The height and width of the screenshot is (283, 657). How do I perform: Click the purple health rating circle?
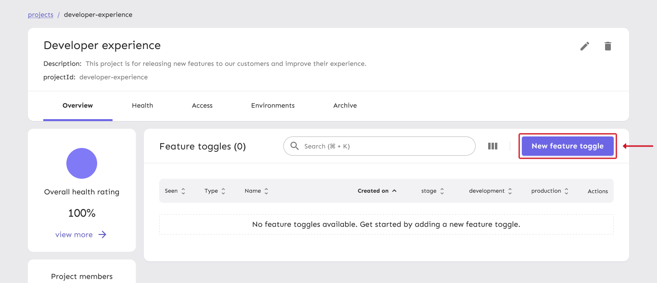[x=82, y=163]
